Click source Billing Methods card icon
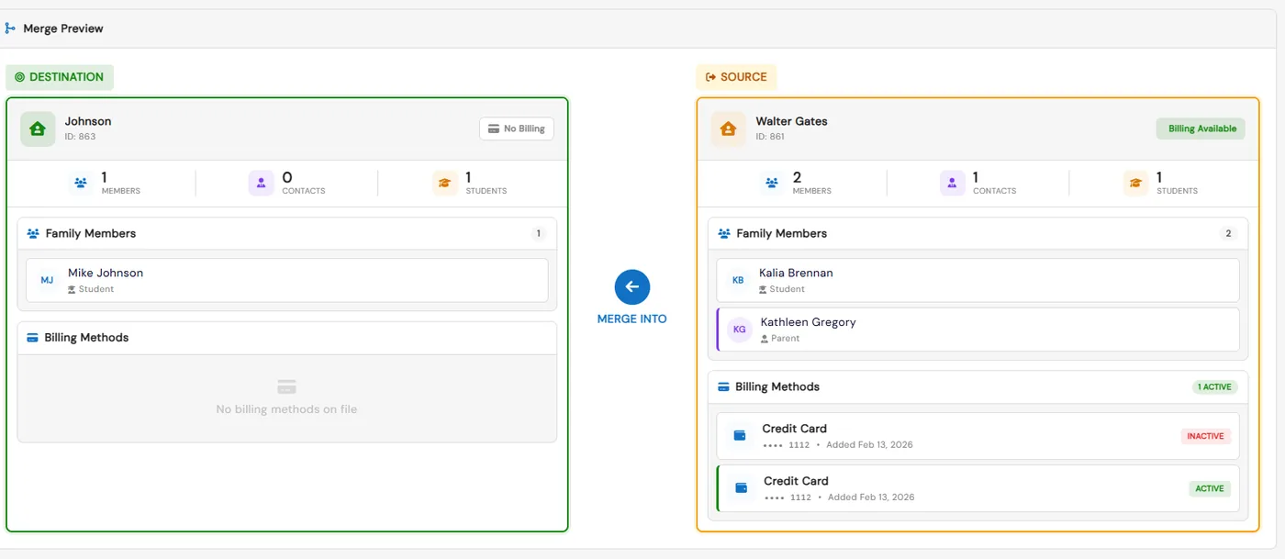This screenshot has height=559, width=1285. click(723, 387)
